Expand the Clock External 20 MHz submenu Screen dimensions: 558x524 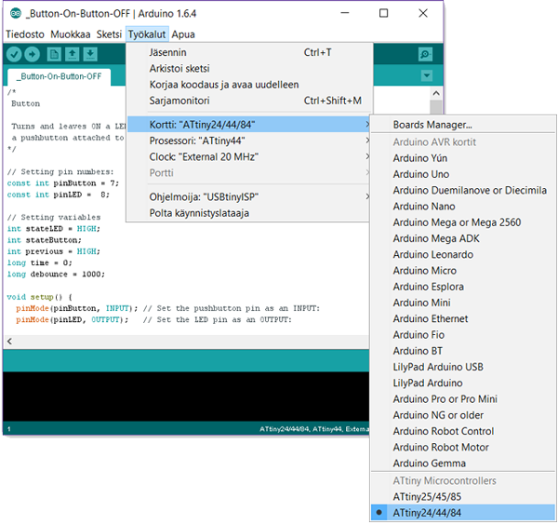pos(248,156)
